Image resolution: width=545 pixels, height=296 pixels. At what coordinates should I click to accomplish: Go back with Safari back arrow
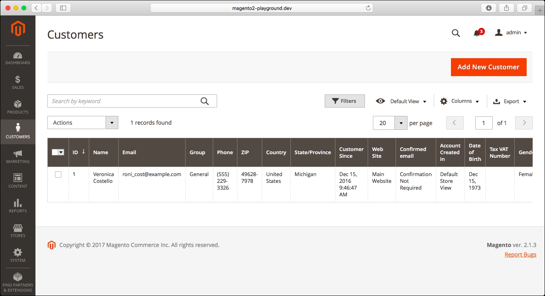[x=37, y=8]
